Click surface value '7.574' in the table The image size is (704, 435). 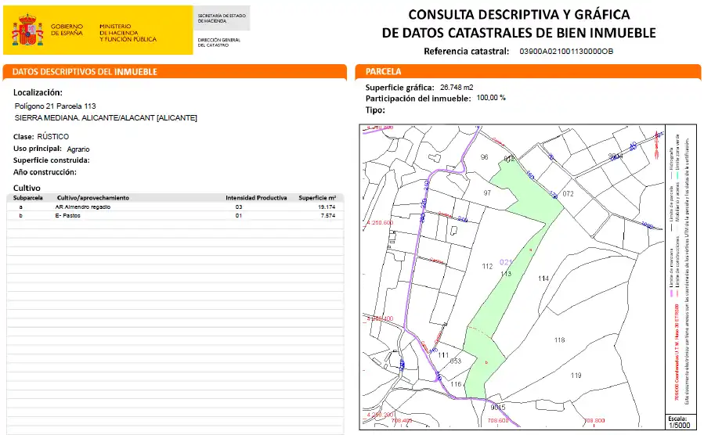[328, 216]
